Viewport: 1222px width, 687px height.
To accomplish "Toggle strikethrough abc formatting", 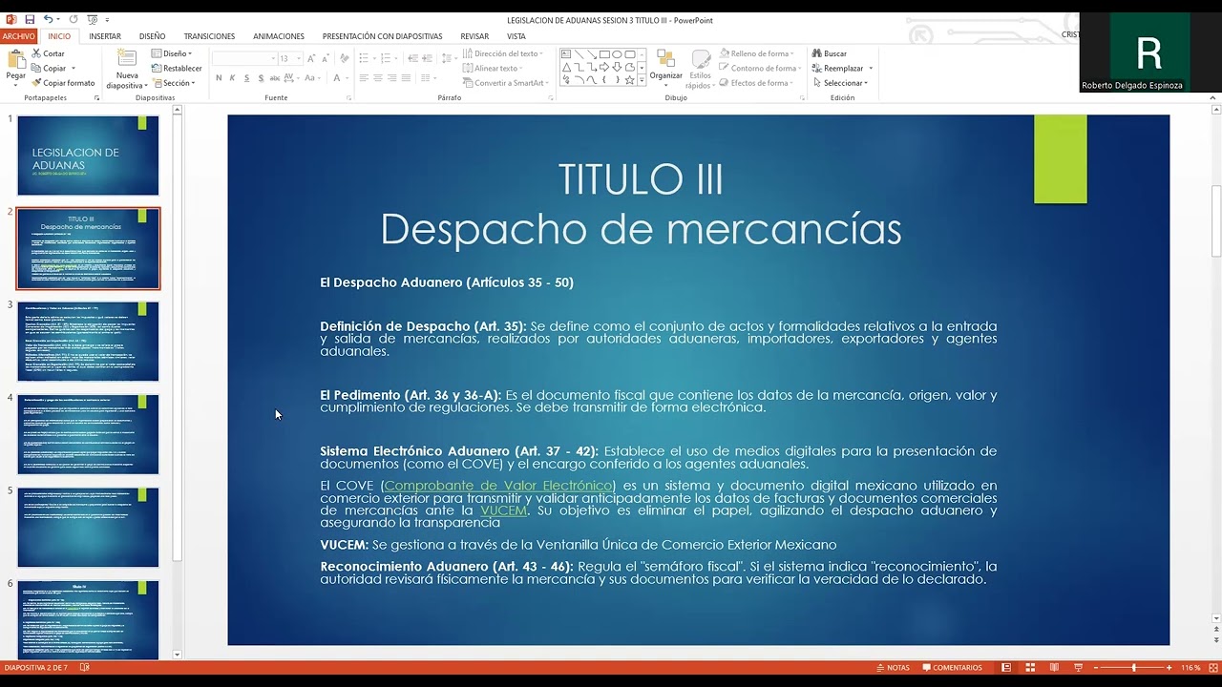I will 275,77.
